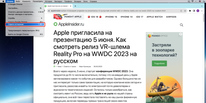The height and width of the screenshot is (103, 206).
Task: Choose Скрыть остальные menu entry
Action: point(25,24)
